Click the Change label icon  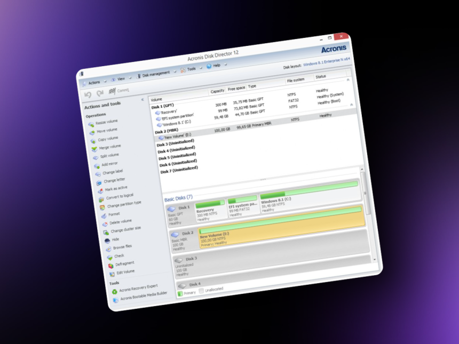pyautogui.click(x=98, y=174)
